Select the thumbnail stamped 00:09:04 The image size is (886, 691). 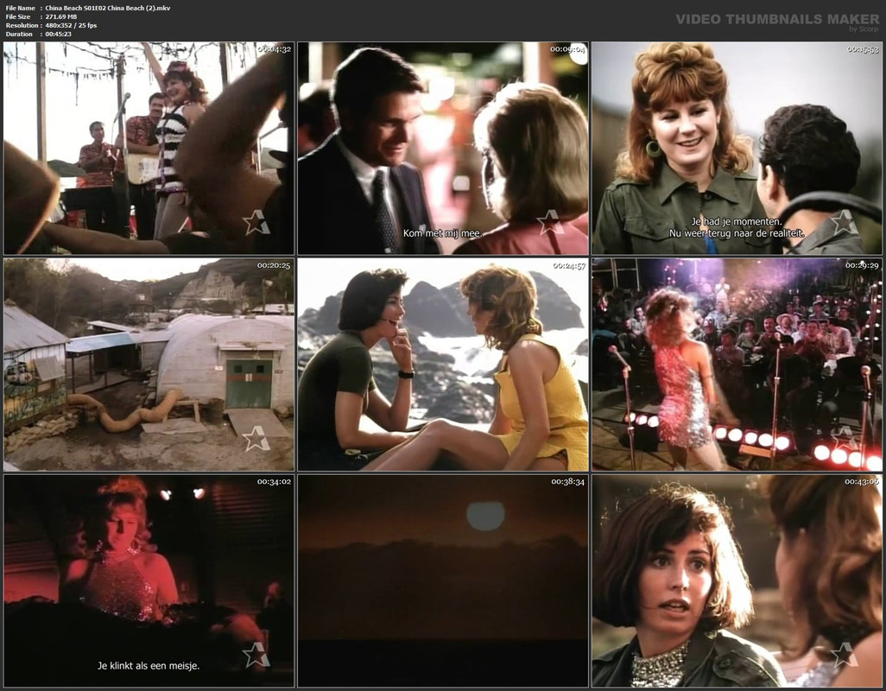point(443,148)
